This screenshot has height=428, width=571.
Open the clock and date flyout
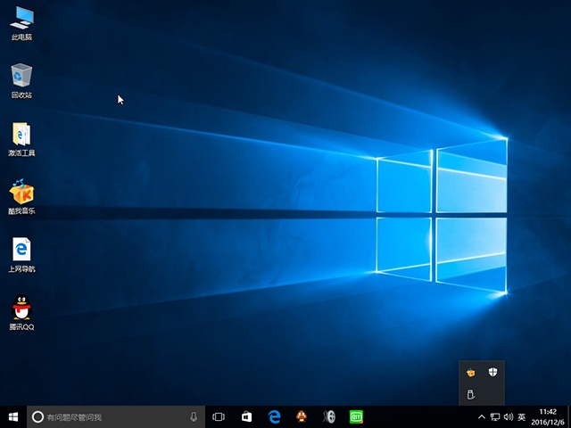click(x=549, y=416)
